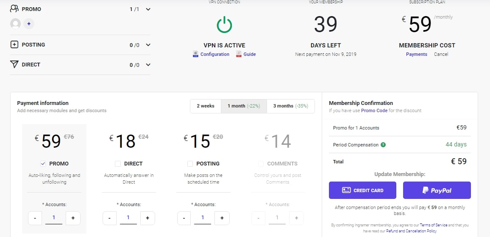Decrease Promo accounts with the minus button

35,218
